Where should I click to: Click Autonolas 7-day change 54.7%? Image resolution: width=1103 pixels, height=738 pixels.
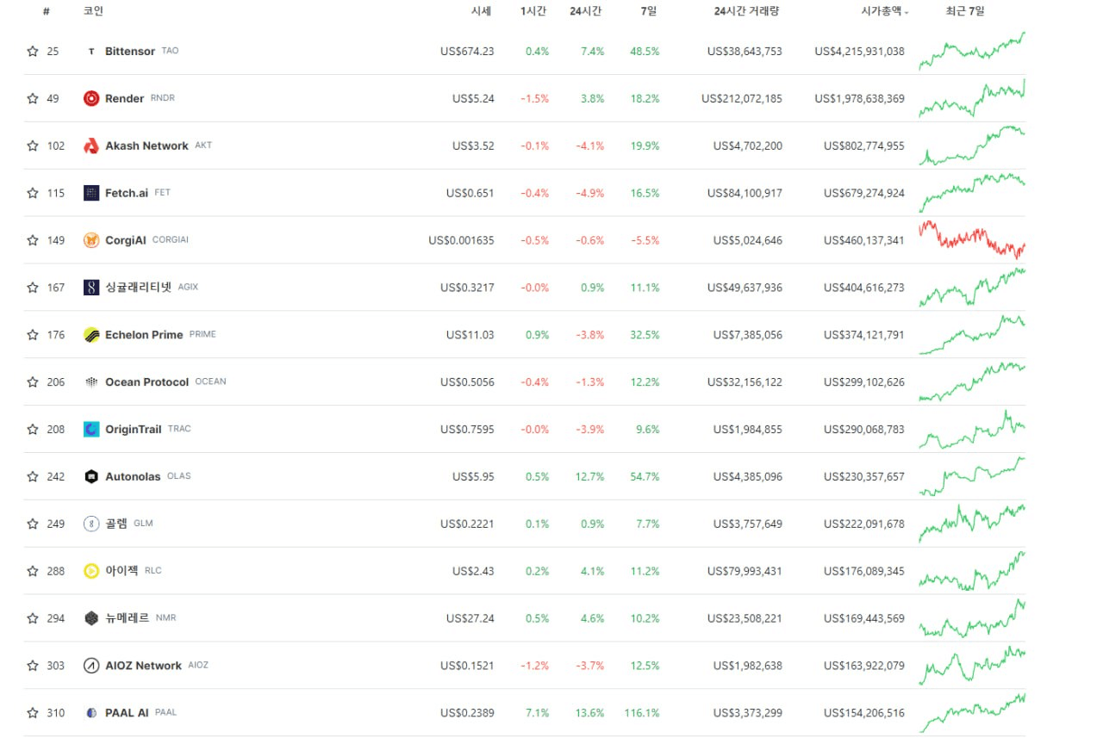645,477
